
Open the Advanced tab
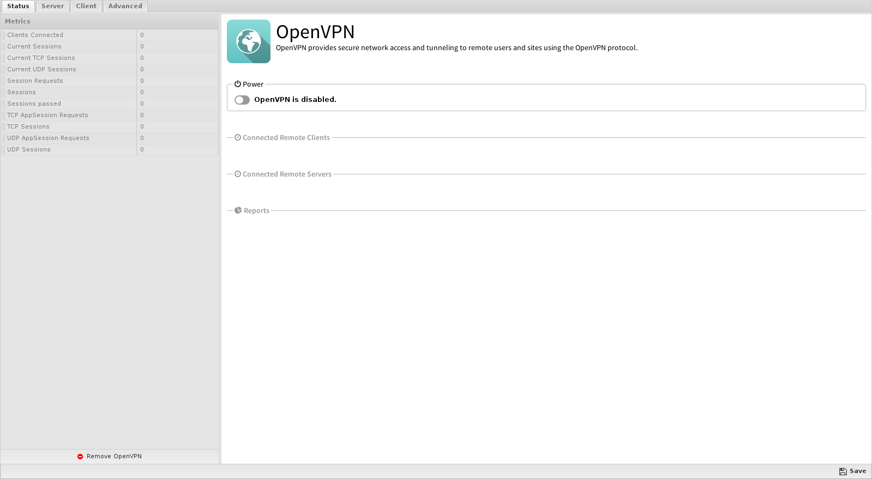pos(125,6)
